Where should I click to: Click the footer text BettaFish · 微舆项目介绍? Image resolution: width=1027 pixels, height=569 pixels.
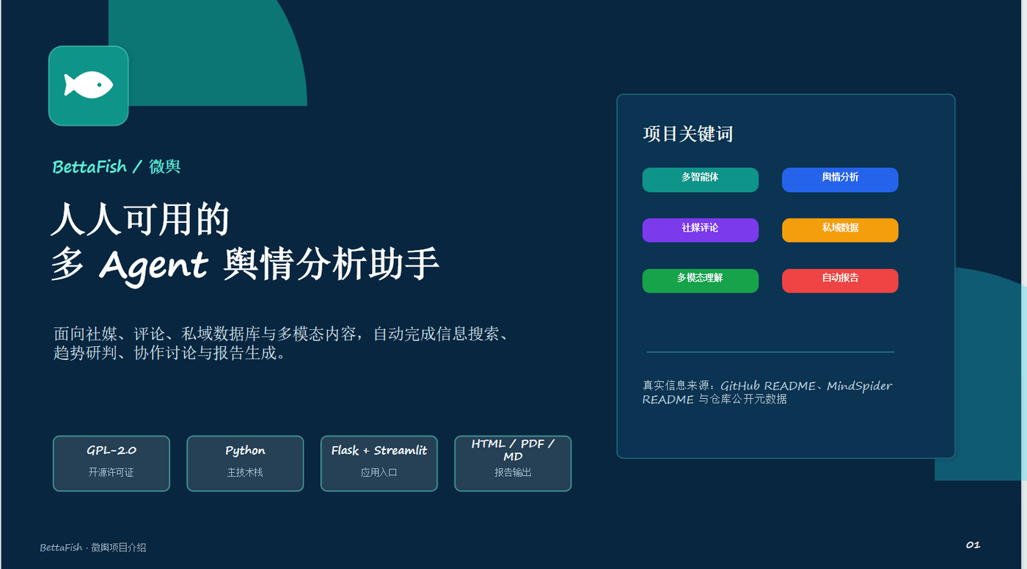click(x=93, y=548)
